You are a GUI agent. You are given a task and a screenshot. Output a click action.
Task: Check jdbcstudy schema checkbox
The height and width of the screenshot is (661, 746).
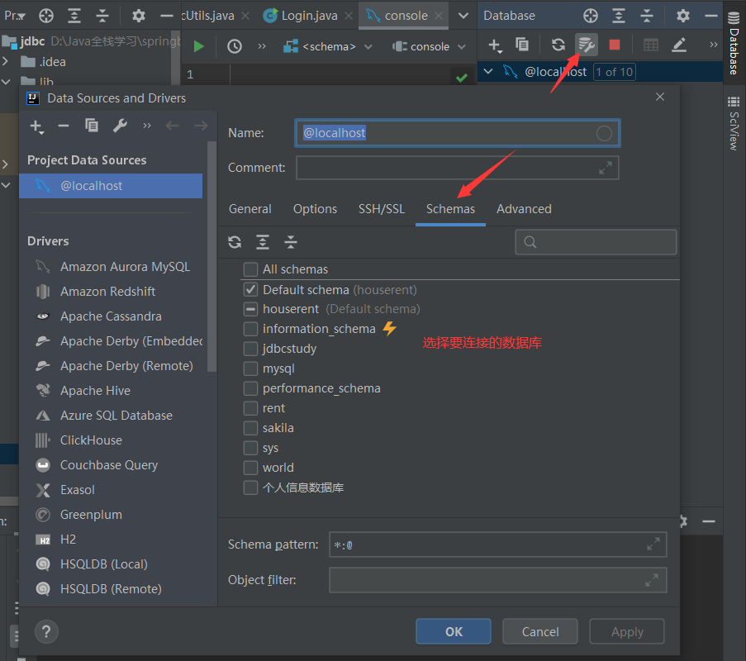(250, 349)
